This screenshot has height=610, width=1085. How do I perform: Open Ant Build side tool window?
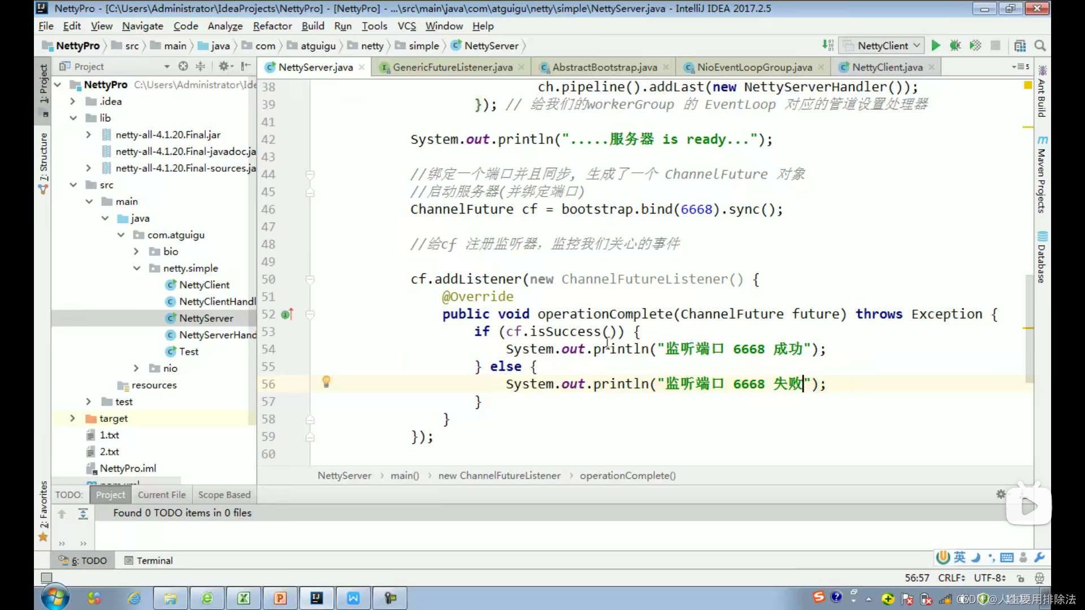click(1042, 91)
